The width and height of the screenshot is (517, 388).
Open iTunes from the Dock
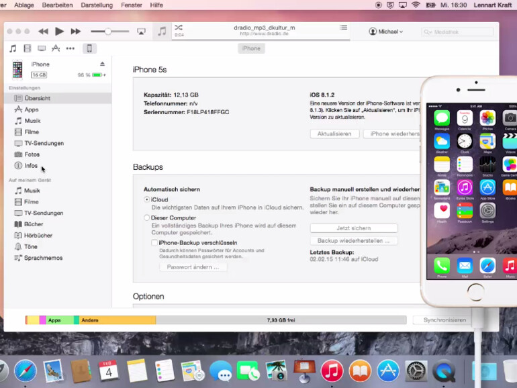pyautogui.click(x=332, y=371)
